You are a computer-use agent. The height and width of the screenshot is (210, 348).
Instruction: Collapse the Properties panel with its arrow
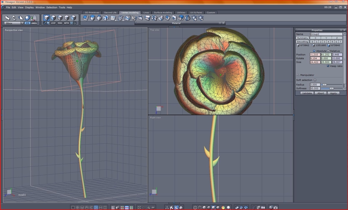340,30
